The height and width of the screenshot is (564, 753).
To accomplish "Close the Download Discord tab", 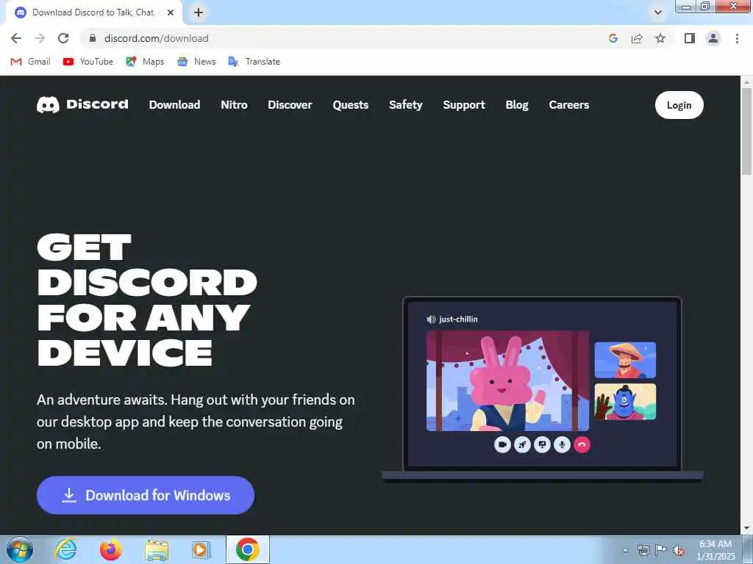I will [x=170, y=12].
